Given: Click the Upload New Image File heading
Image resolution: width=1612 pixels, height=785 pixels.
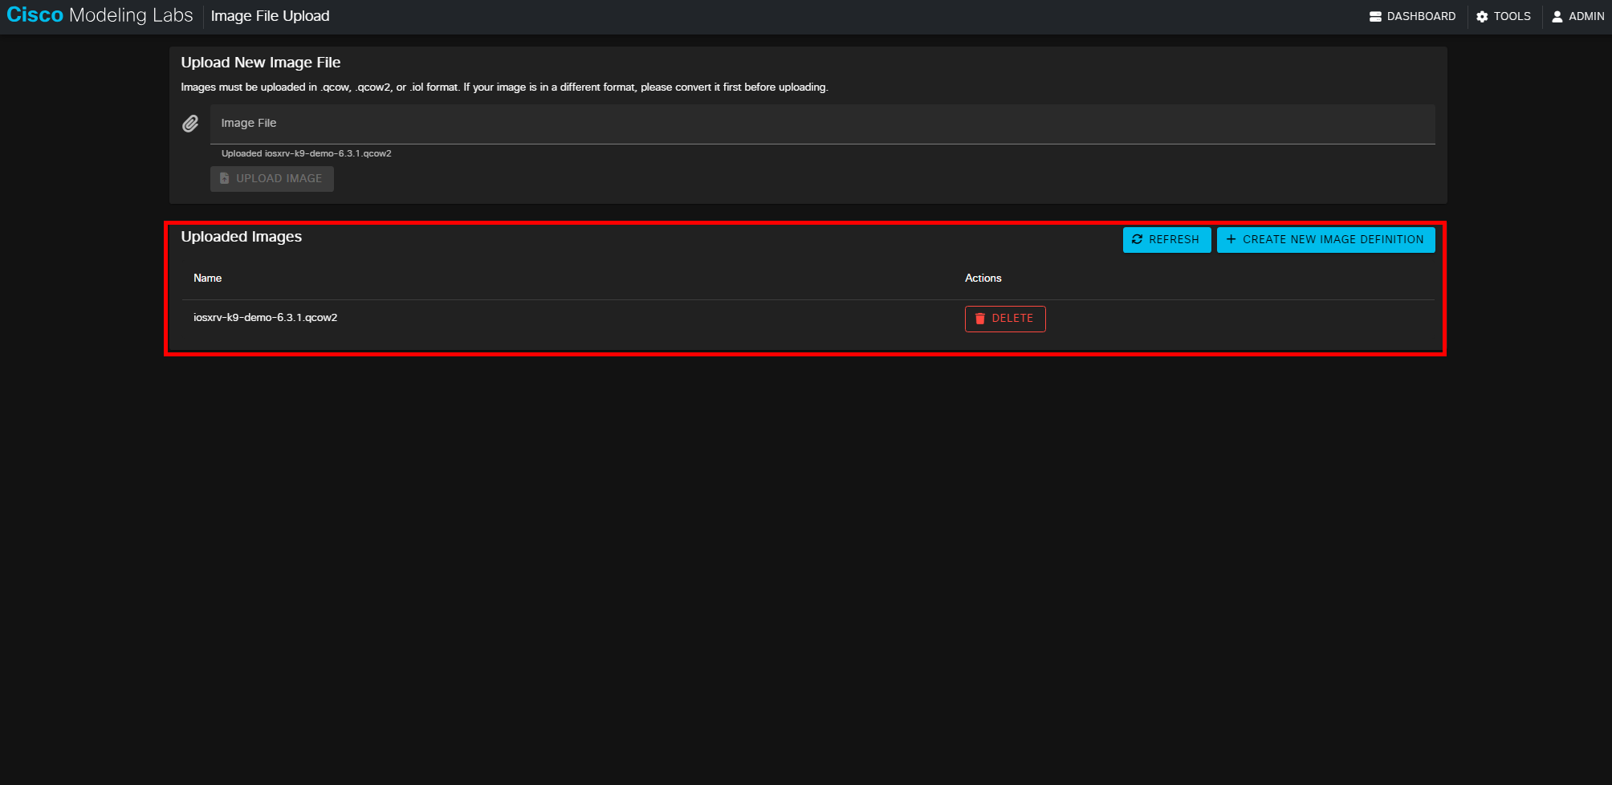Looking at the screenshot, I should pyautogui.click(x=260, y=63).
